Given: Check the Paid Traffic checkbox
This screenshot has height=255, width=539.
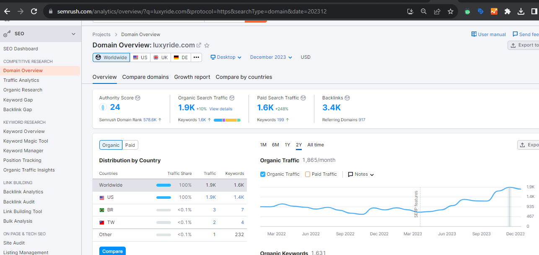Looking at the screenshot, I should tap(308, 174).
